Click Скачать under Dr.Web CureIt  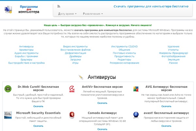[38, 106]
